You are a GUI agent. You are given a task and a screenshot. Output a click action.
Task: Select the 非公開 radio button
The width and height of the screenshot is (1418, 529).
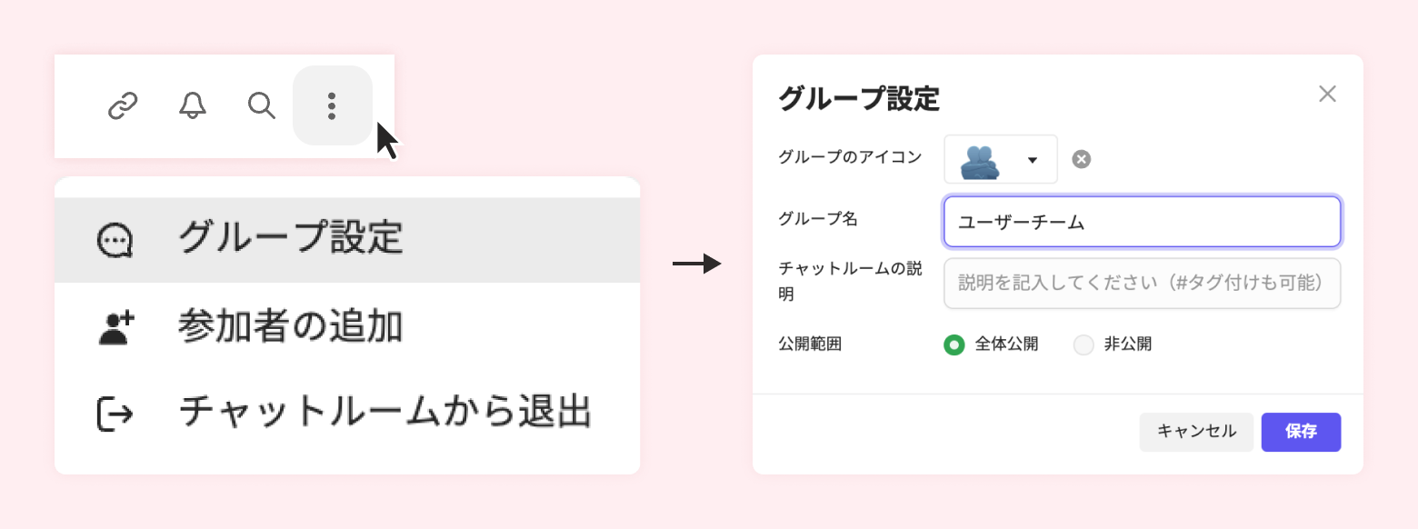(x=1083, y=344)
